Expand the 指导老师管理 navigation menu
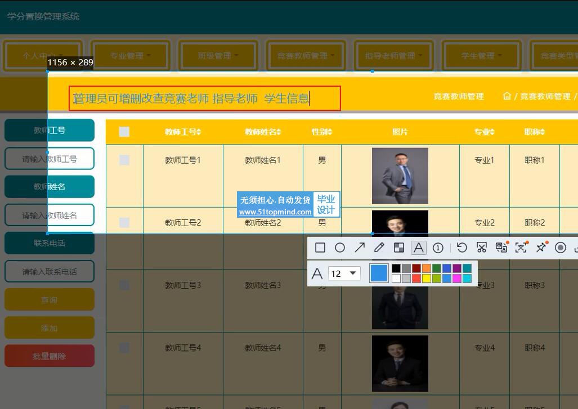 coord(394,56)
